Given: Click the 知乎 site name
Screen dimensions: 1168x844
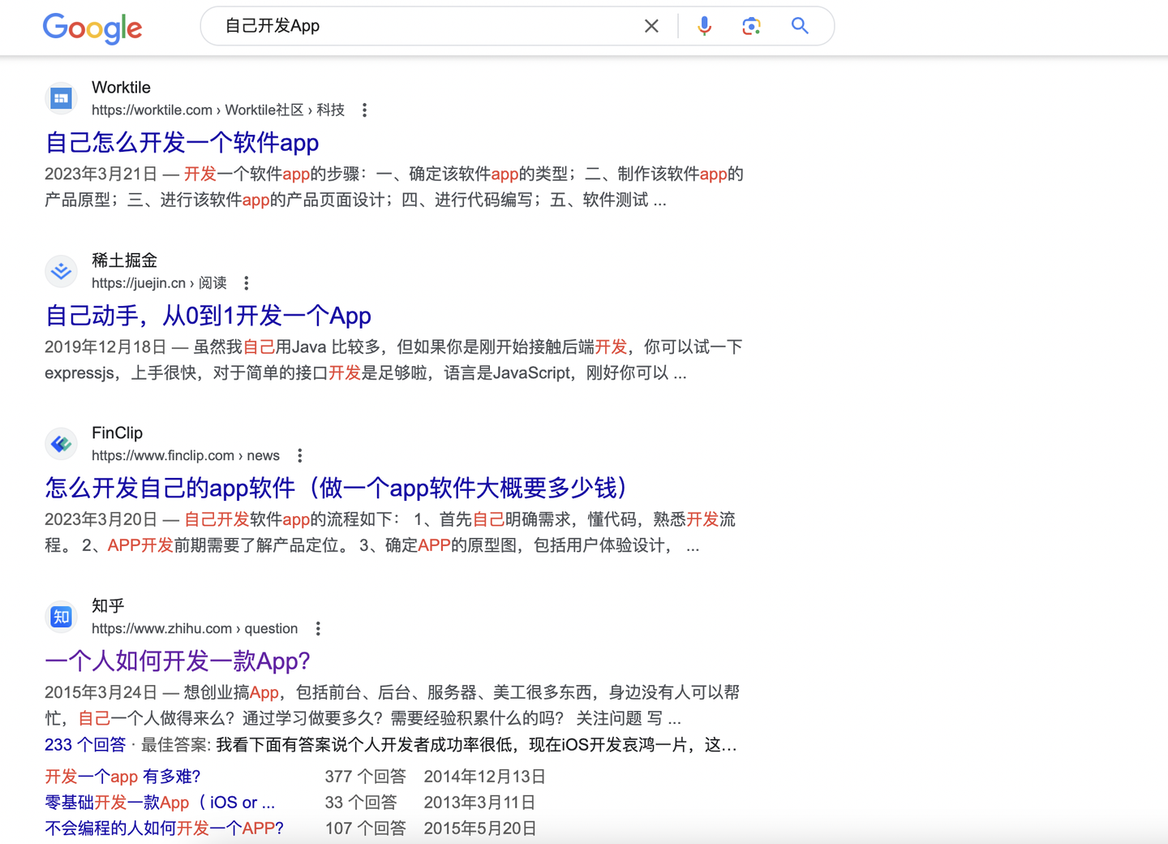Looking at the screenshot, I should 108,606.
